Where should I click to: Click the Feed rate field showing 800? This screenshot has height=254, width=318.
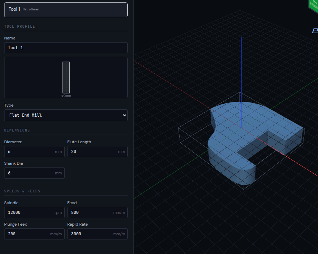click(x=92, y=212)
